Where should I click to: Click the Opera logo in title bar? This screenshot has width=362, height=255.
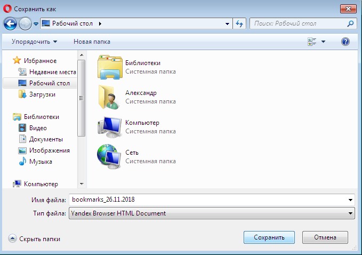(x=7, y=9)
